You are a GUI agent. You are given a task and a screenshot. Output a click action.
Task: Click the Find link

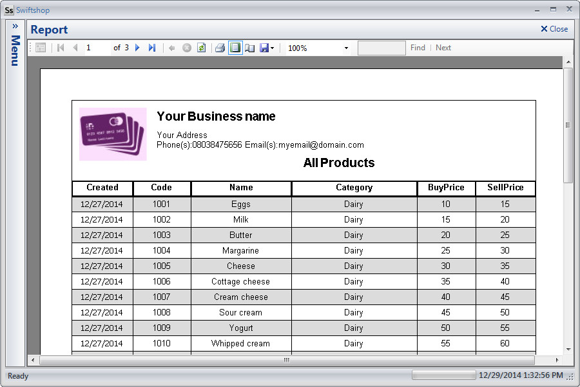(418, 48)
